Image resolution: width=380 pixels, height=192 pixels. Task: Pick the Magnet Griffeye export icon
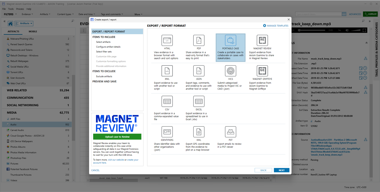pos(262,71)
